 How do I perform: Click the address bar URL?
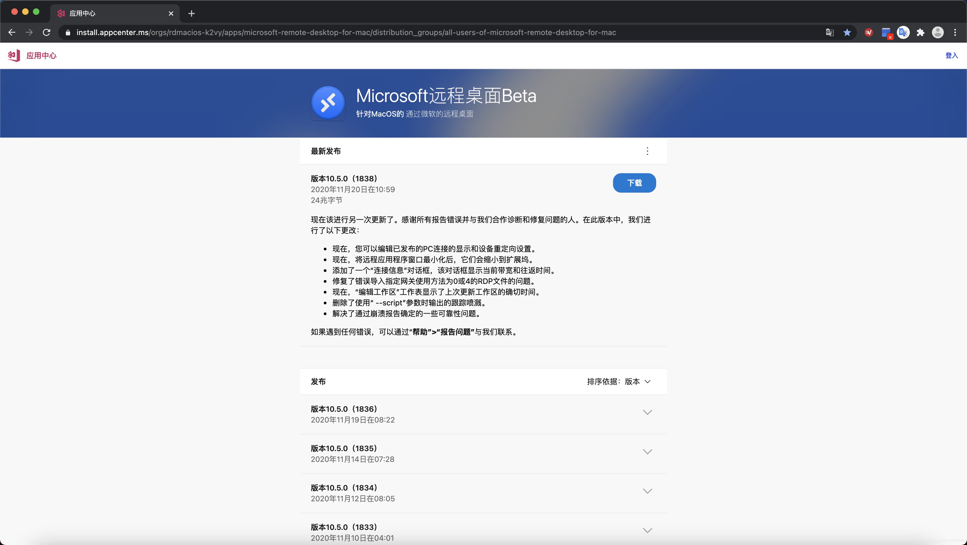pos(346,33)
